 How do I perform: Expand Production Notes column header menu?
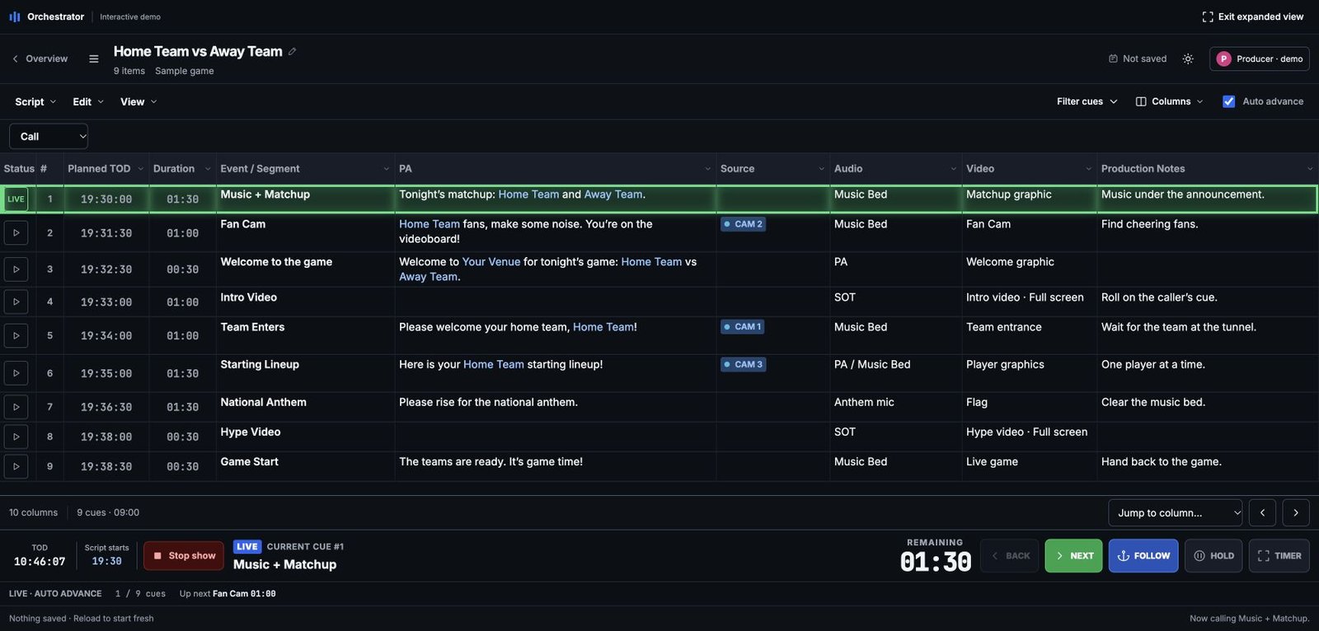click(1310, 169)
